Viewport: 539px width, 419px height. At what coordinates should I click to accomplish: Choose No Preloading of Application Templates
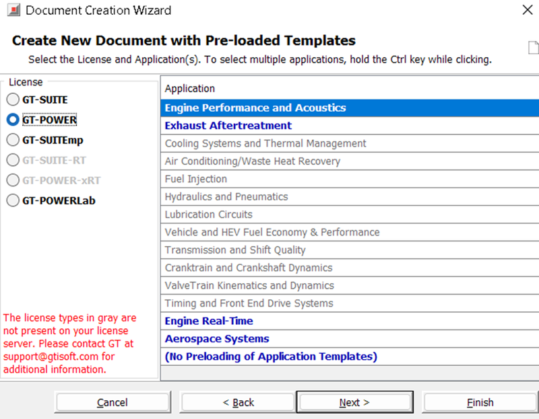(350, 356)
